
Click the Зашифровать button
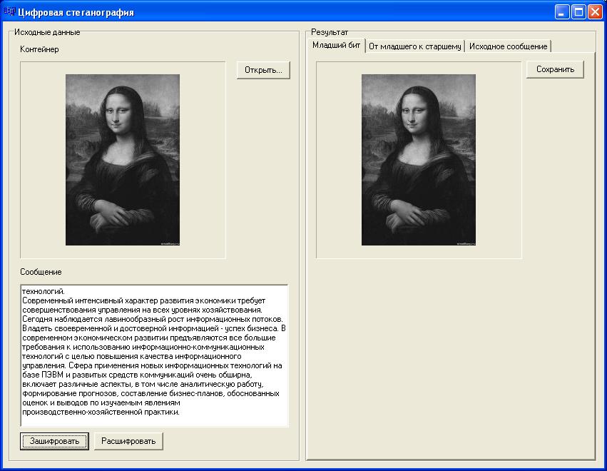(55, 441)
